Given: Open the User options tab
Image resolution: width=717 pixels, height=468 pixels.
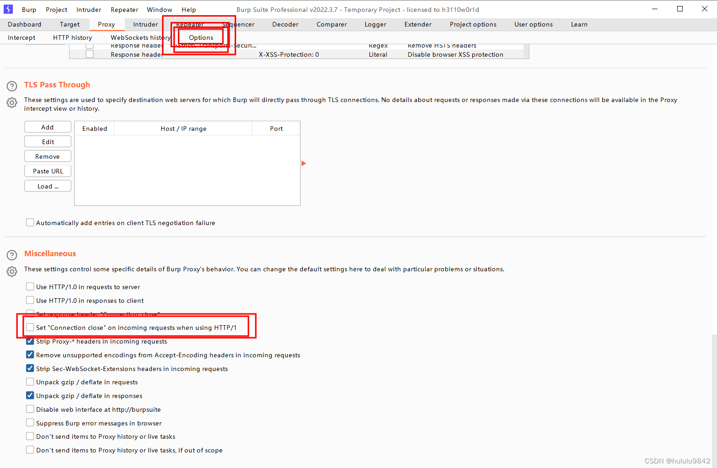Looking at the screenshot, I should point(534,24).
